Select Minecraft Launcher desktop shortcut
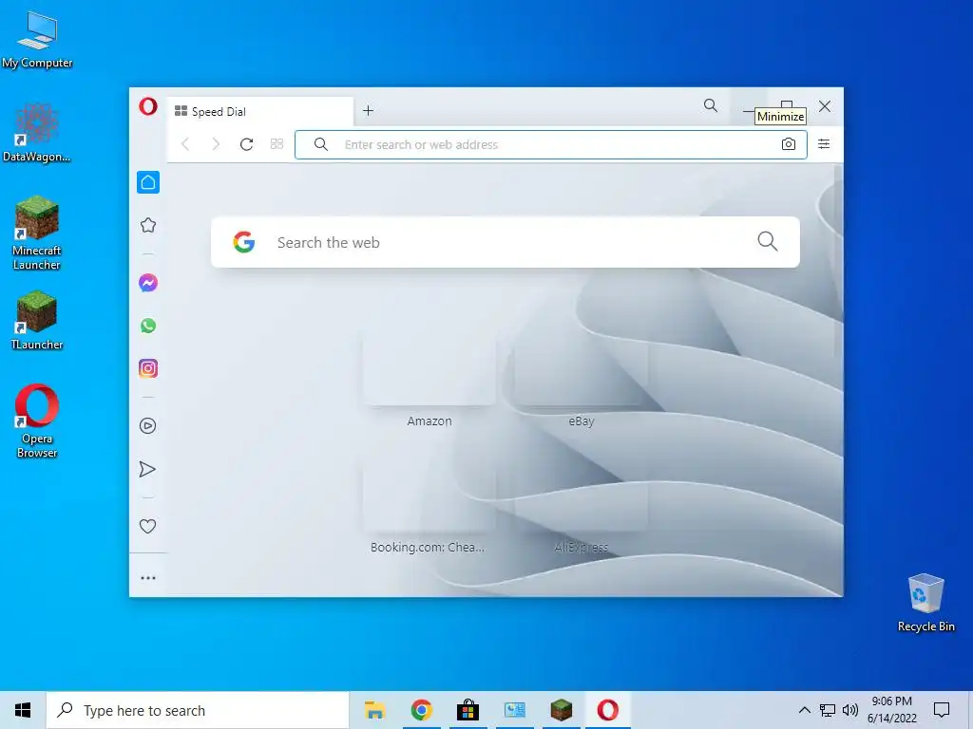This screenshot has height=729, width=973. (x=37, y=234)
